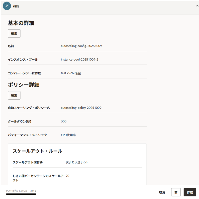Click the CPU使用率 metric value
Viewport: 199px width, 199px height.
68,135
